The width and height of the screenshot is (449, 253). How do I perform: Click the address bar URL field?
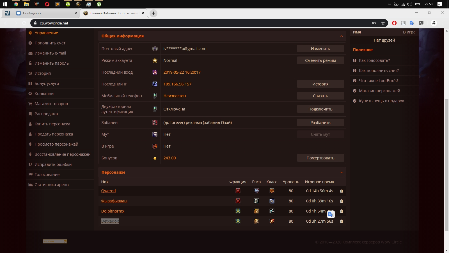tap(196, 23)
